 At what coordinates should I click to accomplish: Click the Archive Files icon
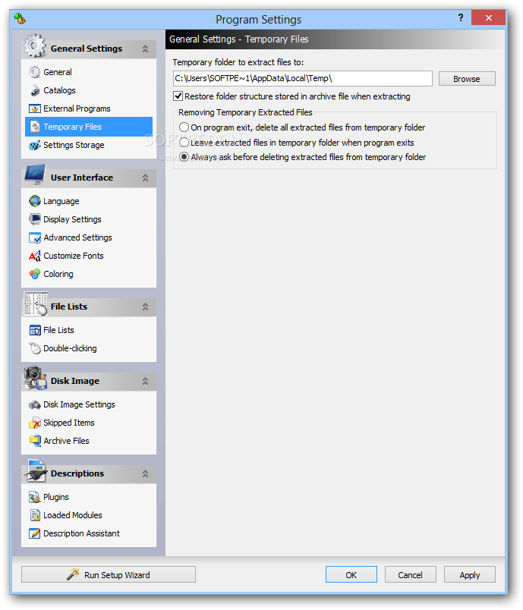[x=35, y=441]
